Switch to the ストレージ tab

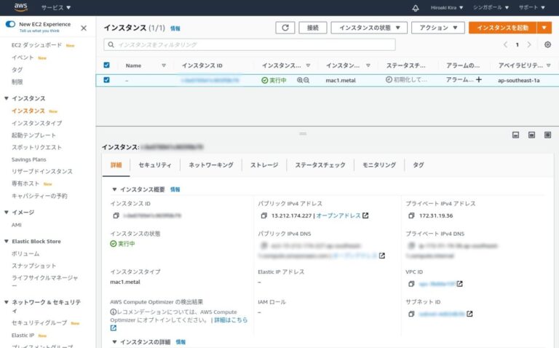(x=264, y=165)
